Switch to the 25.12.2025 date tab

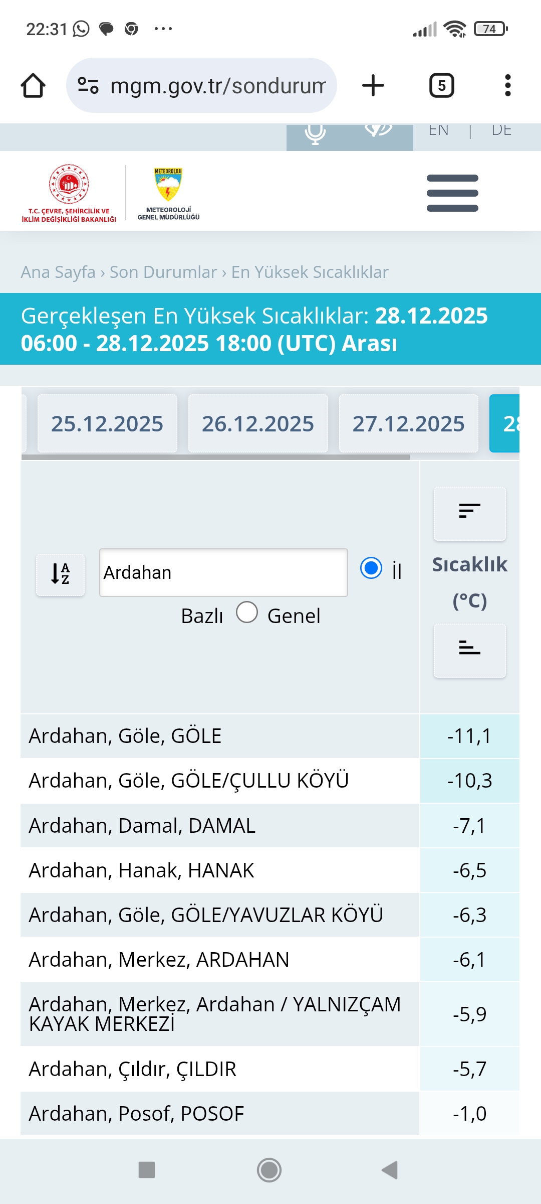click(107, 423)
